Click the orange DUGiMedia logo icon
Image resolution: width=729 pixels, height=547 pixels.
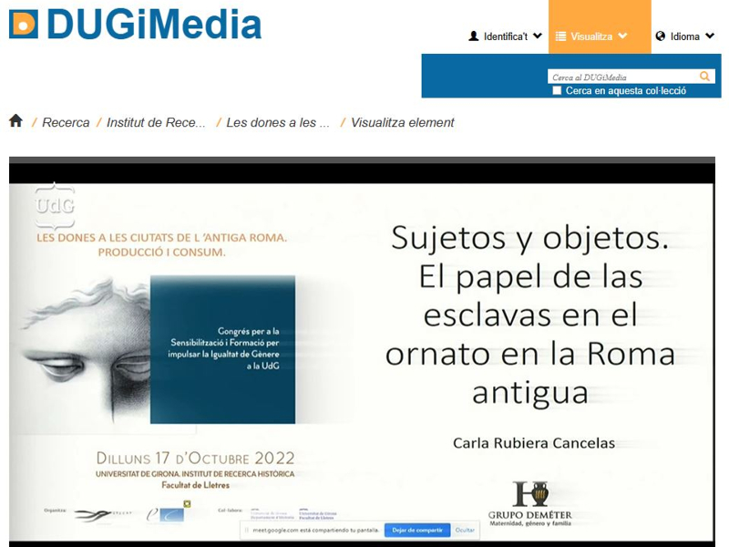[24, 24]
